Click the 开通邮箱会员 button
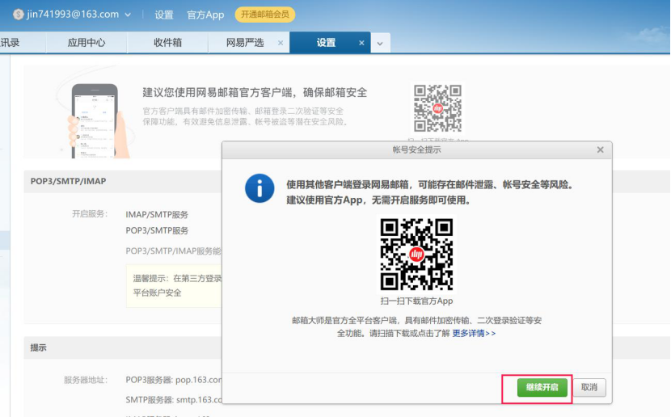671x417 pixels. (x=265, y=15)
